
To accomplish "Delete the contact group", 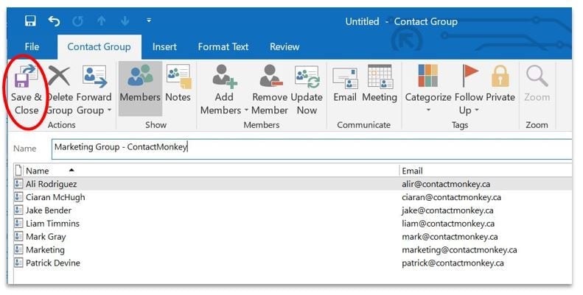I will click(60, 90).
